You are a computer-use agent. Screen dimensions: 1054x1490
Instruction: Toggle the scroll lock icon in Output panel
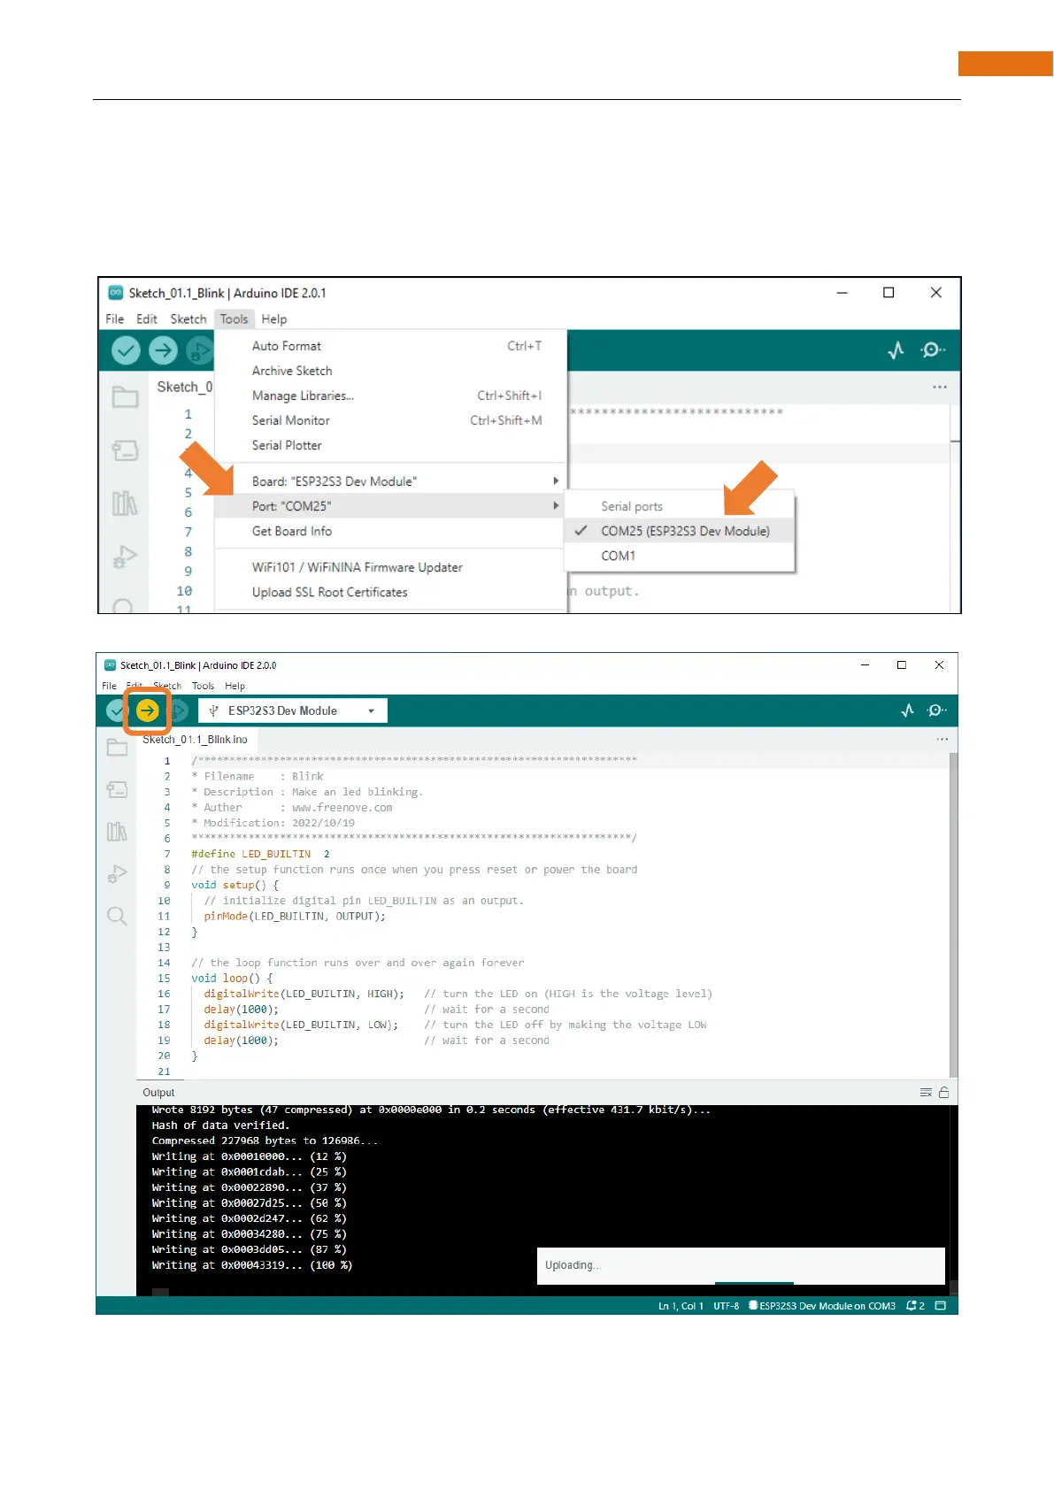click(x=944, y=1093)
